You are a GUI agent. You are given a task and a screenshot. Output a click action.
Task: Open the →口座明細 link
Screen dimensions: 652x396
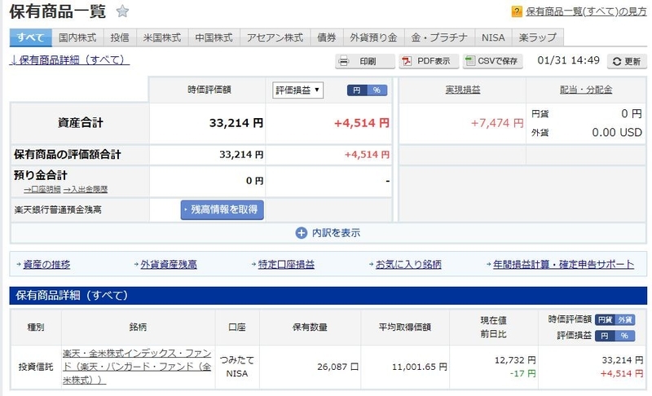[x=42, y=190]
